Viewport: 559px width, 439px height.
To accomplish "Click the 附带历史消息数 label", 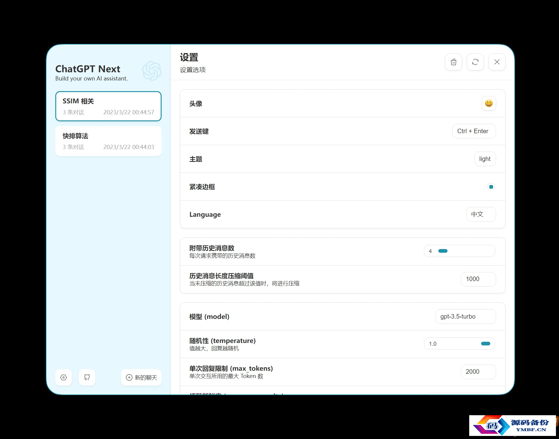I will tap(212, 248).
